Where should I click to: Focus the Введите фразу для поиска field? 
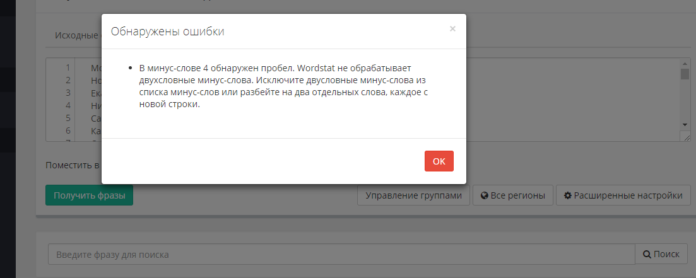click(x=341, y=255)
